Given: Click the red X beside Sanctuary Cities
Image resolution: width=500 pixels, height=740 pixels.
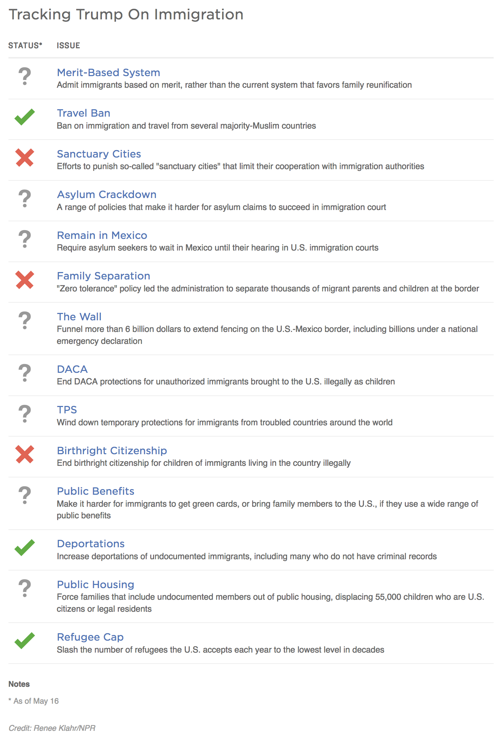Looking at the screenshot, I should click(x=25, y=158).
